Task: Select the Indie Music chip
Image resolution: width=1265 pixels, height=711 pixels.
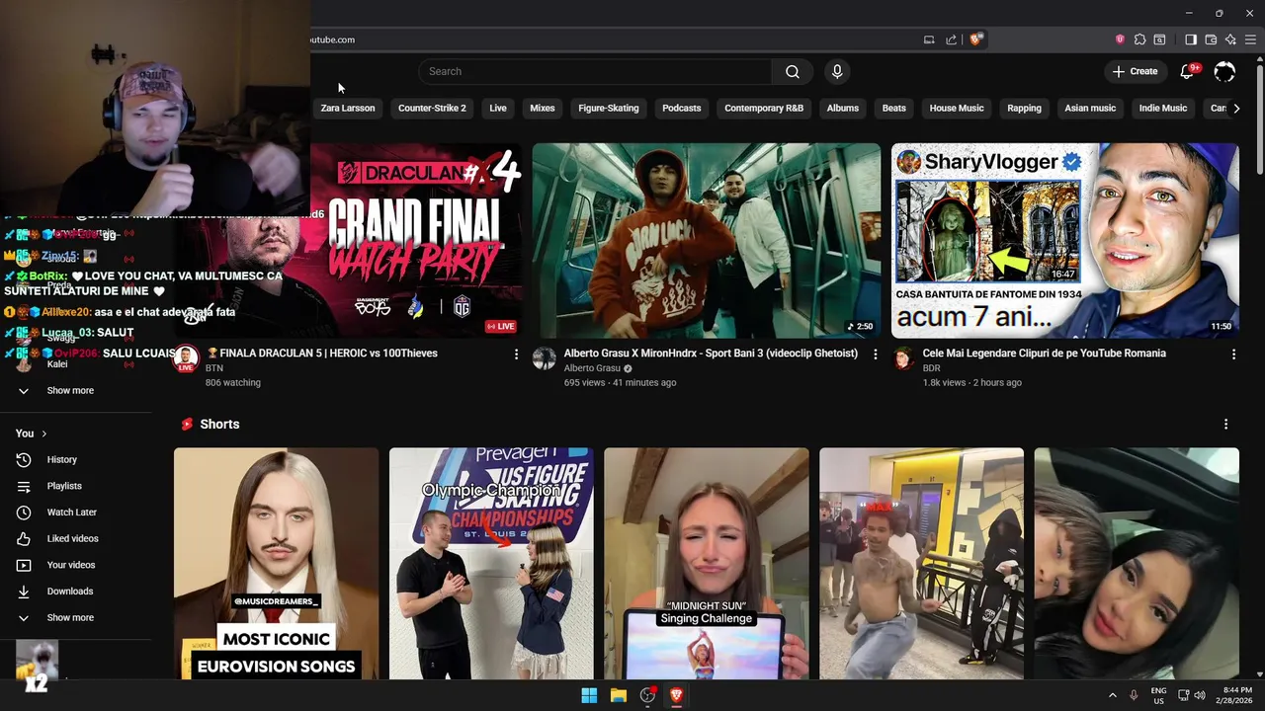Action: point(1163,108)
